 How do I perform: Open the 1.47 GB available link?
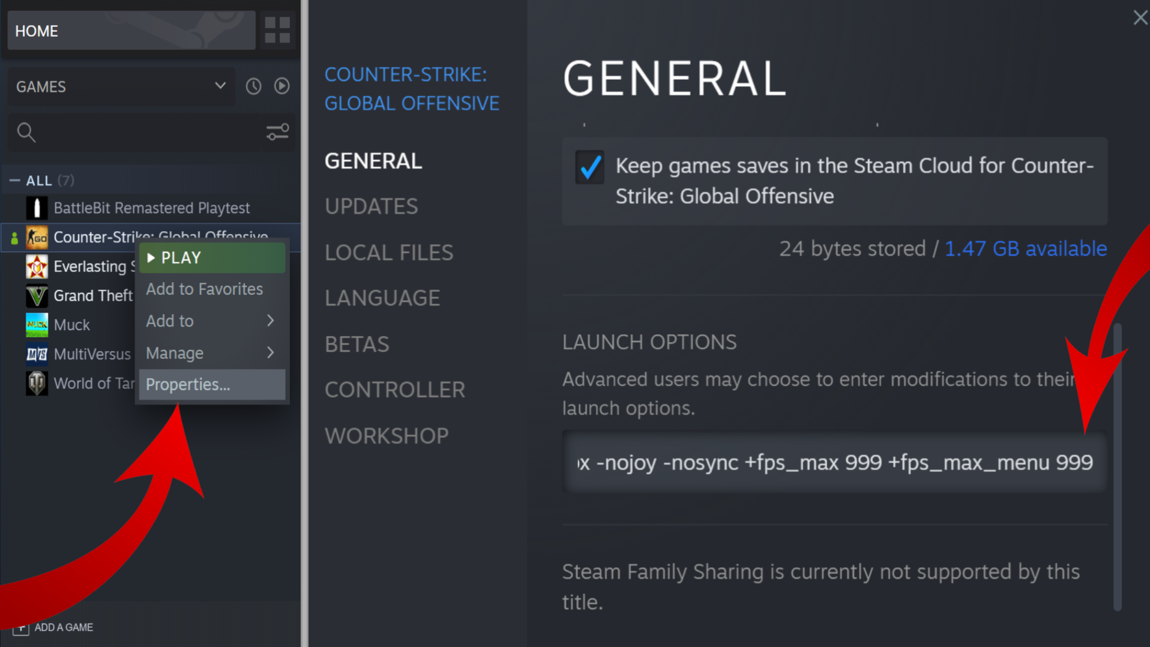(x=1025, y=248)
